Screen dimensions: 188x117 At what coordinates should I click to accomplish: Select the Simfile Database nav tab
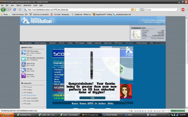tap(40, 43)
